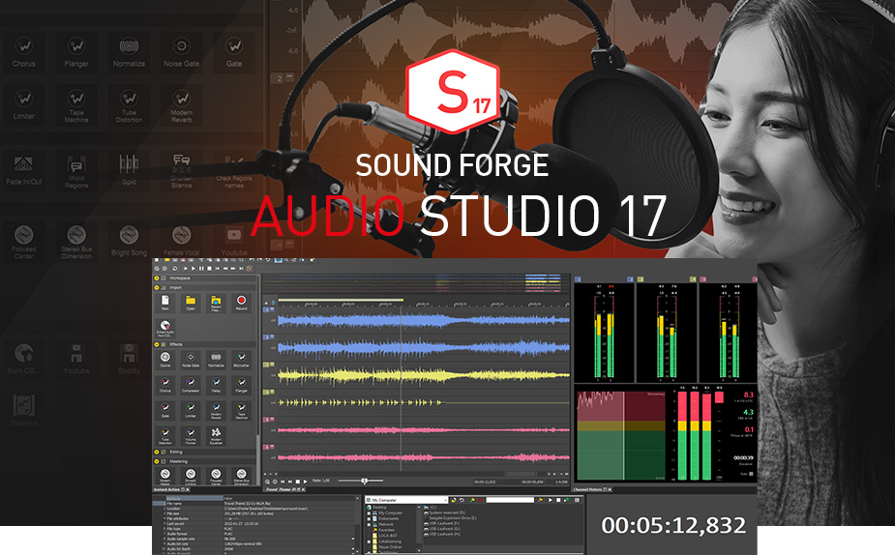Collapse the Workspace section
Viewport: 895px width, 555px height.
157,278
